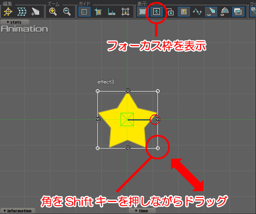The image size is (256, 214).
Task: Click the top-right corner handle
Action: pos(158,91)
